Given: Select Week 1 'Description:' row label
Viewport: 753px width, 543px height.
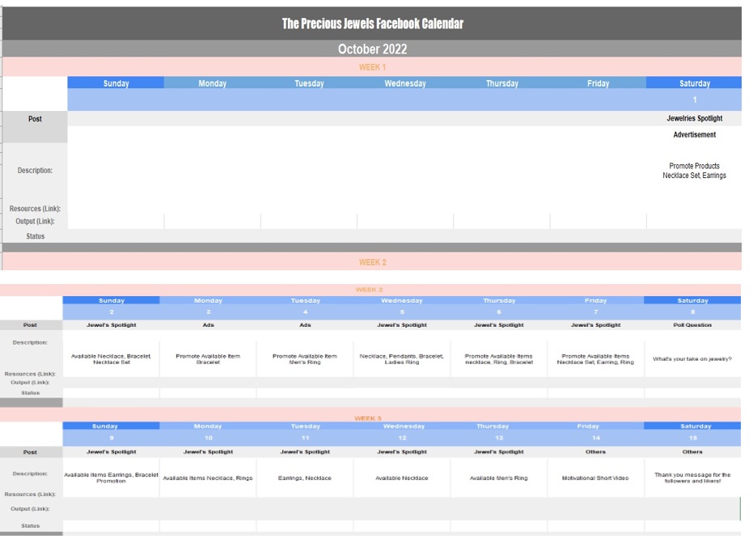Looking at the screenshot, I should pyautogui.click(x=35, y=170).
